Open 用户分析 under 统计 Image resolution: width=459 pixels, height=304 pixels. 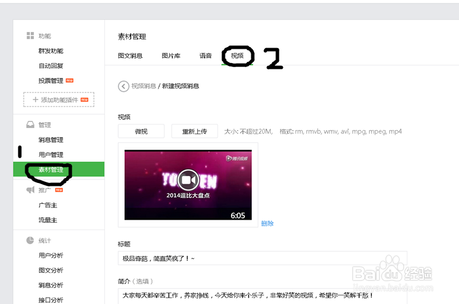coord(51,255)
